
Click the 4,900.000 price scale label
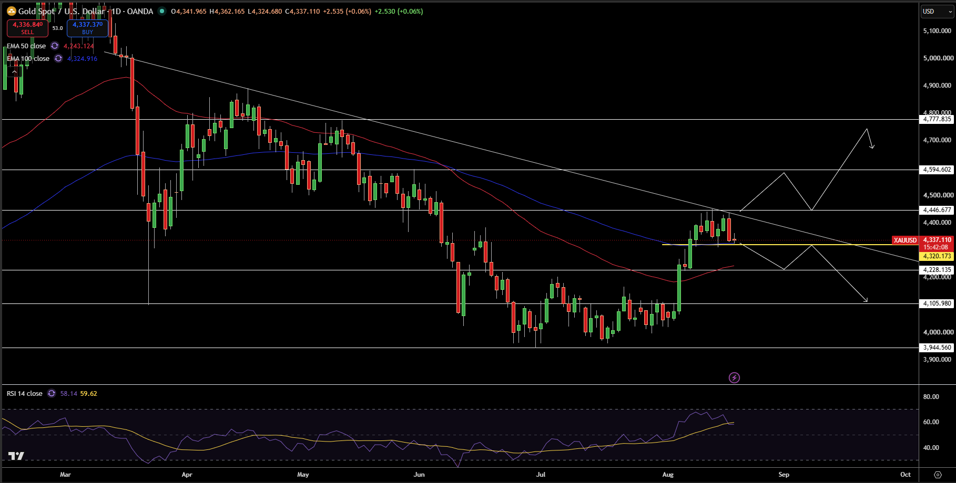click(x=938, y=86)
